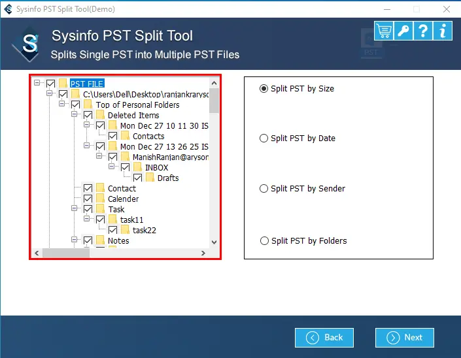Collapse the Deleted Items node
Viewport: 461px width, 358px height.
coord(75,114)
